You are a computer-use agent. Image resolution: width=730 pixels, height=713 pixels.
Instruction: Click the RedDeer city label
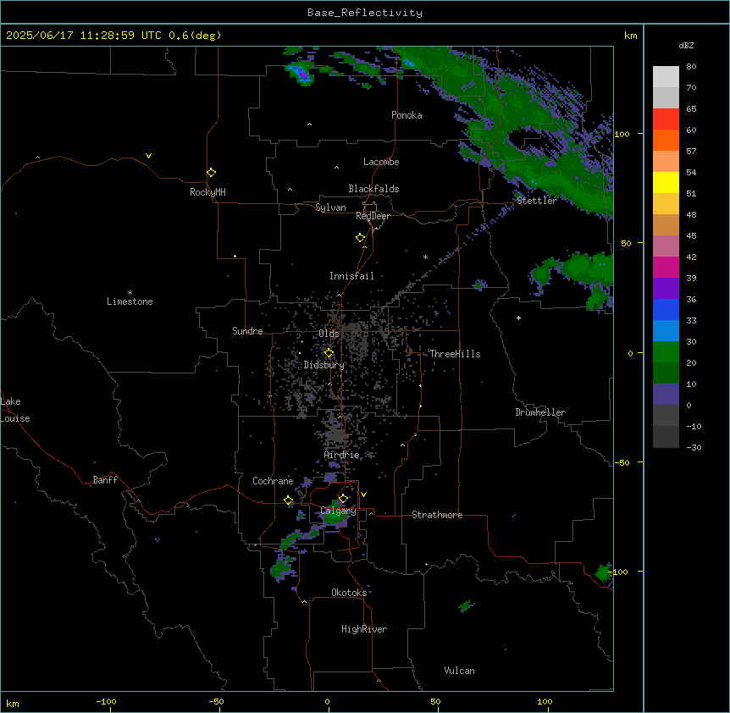tap(373, 216)
